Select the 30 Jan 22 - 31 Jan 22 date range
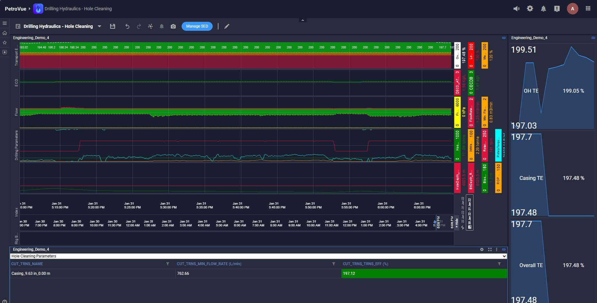The height and width of the screenshot is (303, 597). [x=469, y=213]
